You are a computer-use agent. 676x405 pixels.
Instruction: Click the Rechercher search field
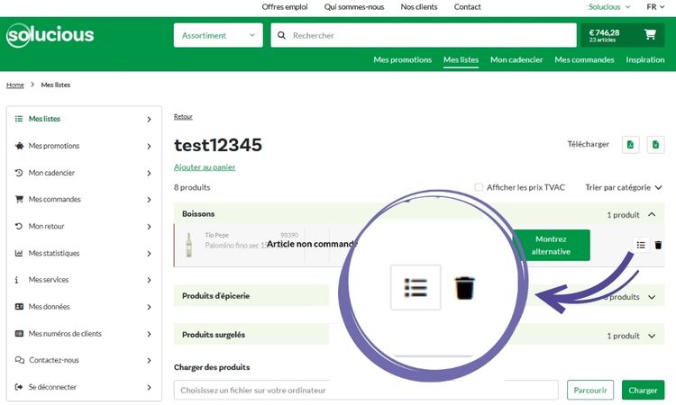[424, 36]
